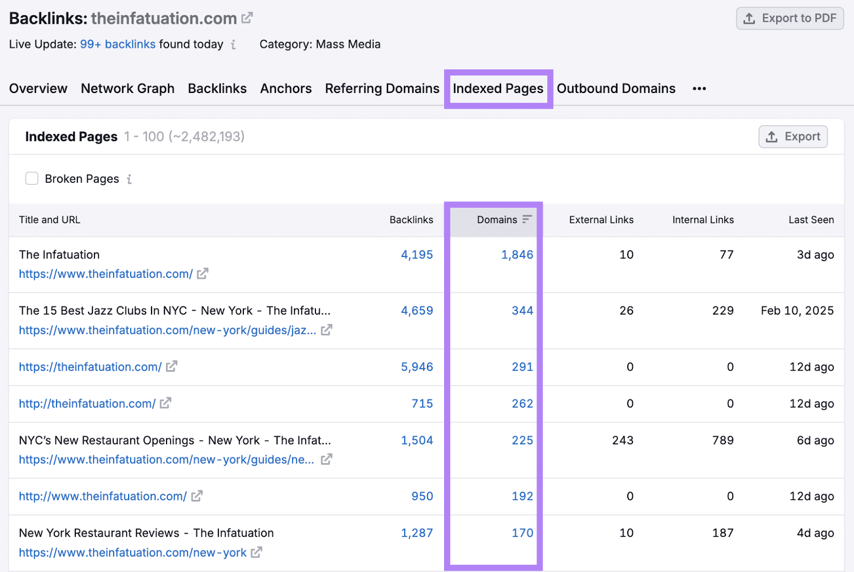
Task: Click the 'Category: Mass Media' text
Action: point(320,44)
